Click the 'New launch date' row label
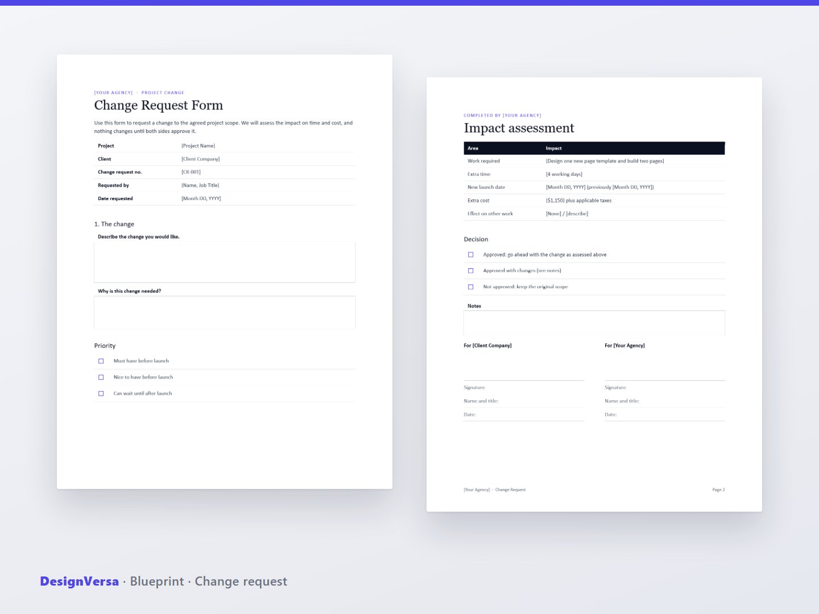Screen dimensions: 819x614 point(486,187)
